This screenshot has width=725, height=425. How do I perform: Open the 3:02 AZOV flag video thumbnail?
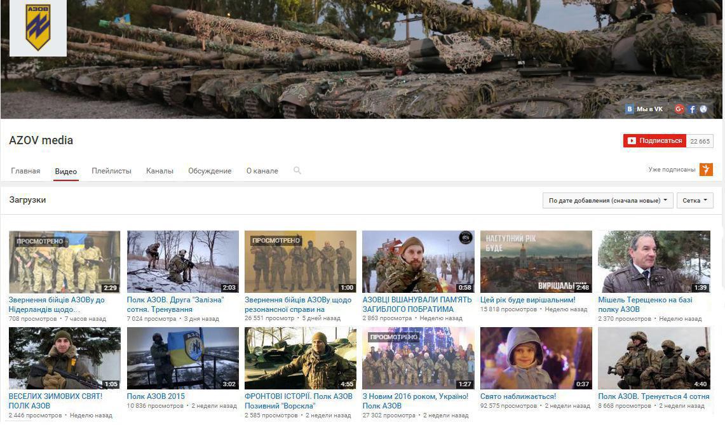coord(182,358)
